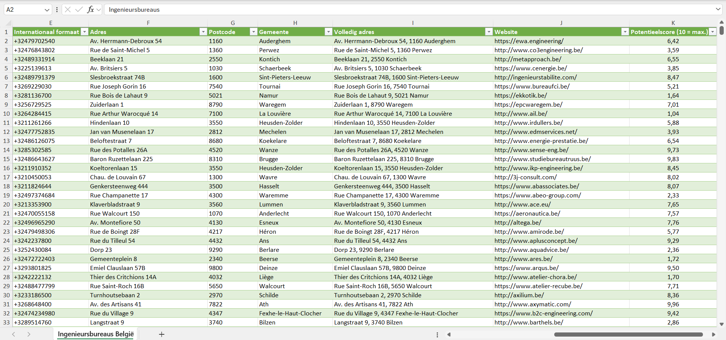Click the vertical scroll down arrow
726x340 pixels.
(x=721, y=324)
